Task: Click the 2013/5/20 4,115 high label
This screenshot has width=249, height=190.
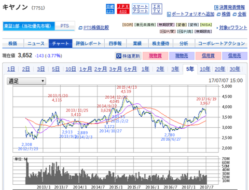Action: click(x=58, y=98)
